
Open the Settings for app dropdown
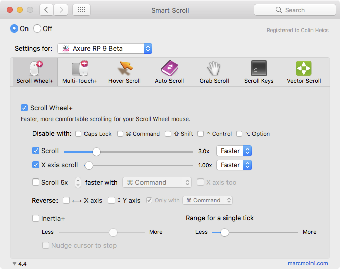(104, 48)
